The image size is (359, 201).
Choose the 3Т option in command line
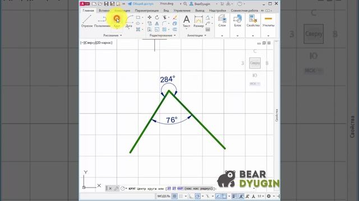(169, 189)
